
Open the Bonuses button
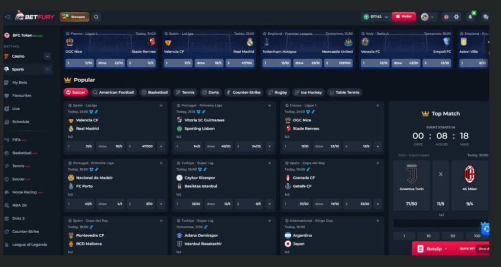pyautogui.click(x=74, y=17)
